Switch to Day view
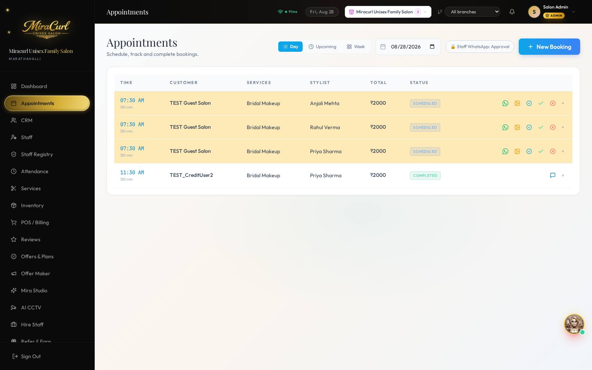The width and height of the screenshot is (592, 370). pyautogui.click(x=290, y=47)
